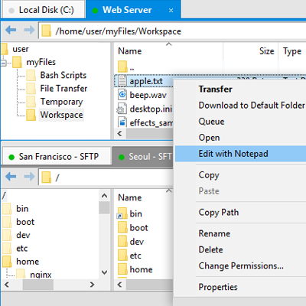This screenshot has width=306, height=306.
Task: Choose Delete in the context menu
Action: [x=210, y=249]
